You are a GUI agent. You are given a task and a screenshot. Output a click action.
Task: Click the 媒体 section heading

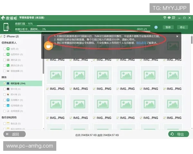[x=4, y=77]
